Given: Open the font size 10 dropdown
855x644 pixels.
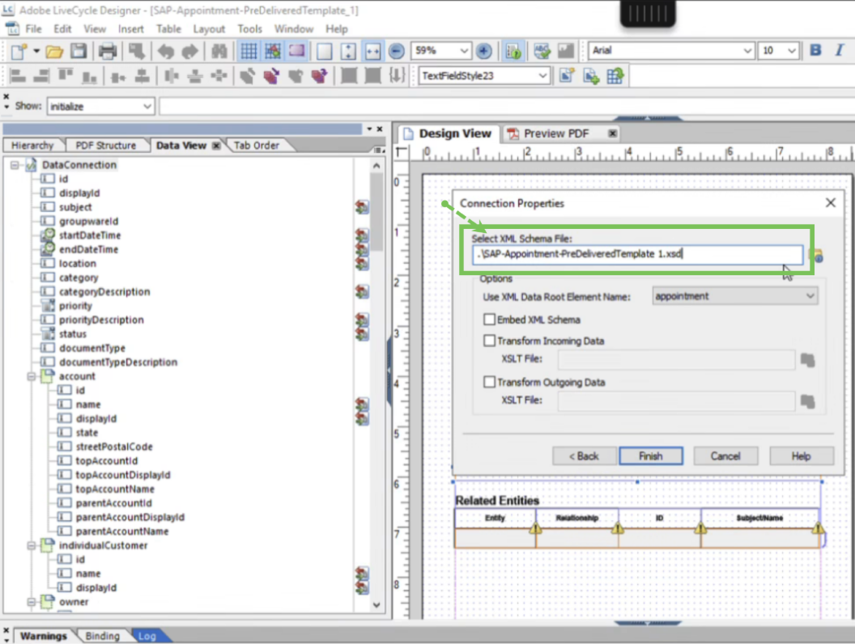Looking at the screenshot, I should coord(792,51).
